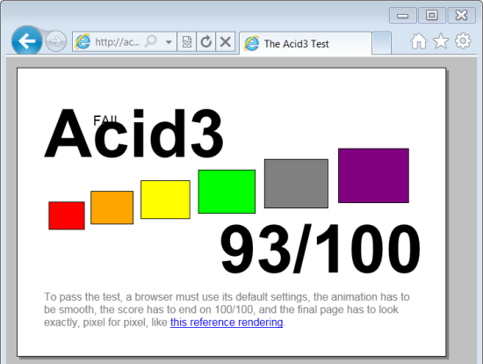Image resolution: width=483 pixels, height=364 pixels.
Task: Open the Home page icon
Action: tap(419, 41)
